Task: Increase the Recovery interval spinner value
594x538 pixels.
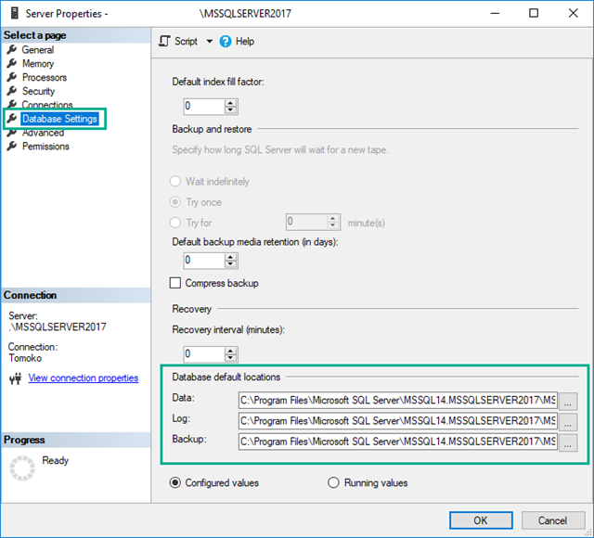Action: click(x=231, y=350)
